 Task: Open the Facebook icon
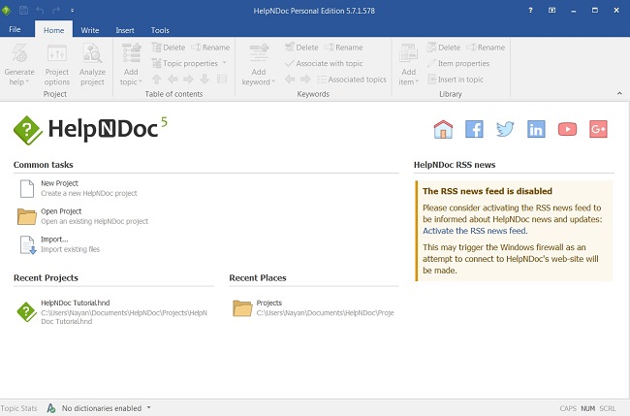tap(474, 129)
